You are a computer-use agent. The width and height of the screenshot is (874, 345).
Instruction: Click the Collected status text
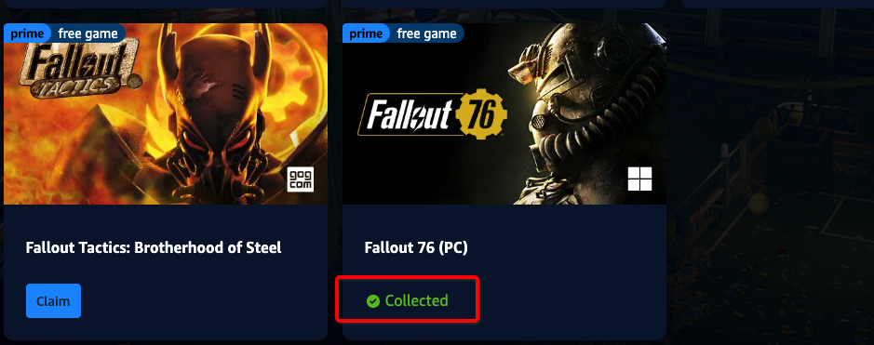[416, 301]
